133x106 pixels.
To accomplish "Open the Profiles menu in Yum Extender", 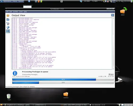I will (15, 12).
